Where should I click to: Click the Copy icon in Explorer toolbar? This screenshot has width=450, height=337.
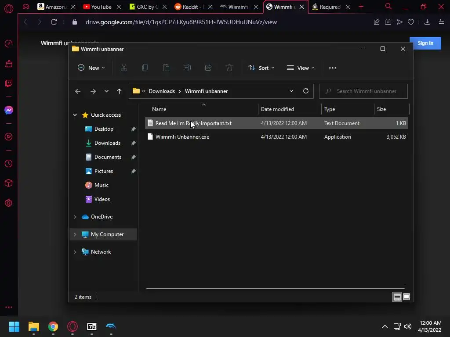145,68
